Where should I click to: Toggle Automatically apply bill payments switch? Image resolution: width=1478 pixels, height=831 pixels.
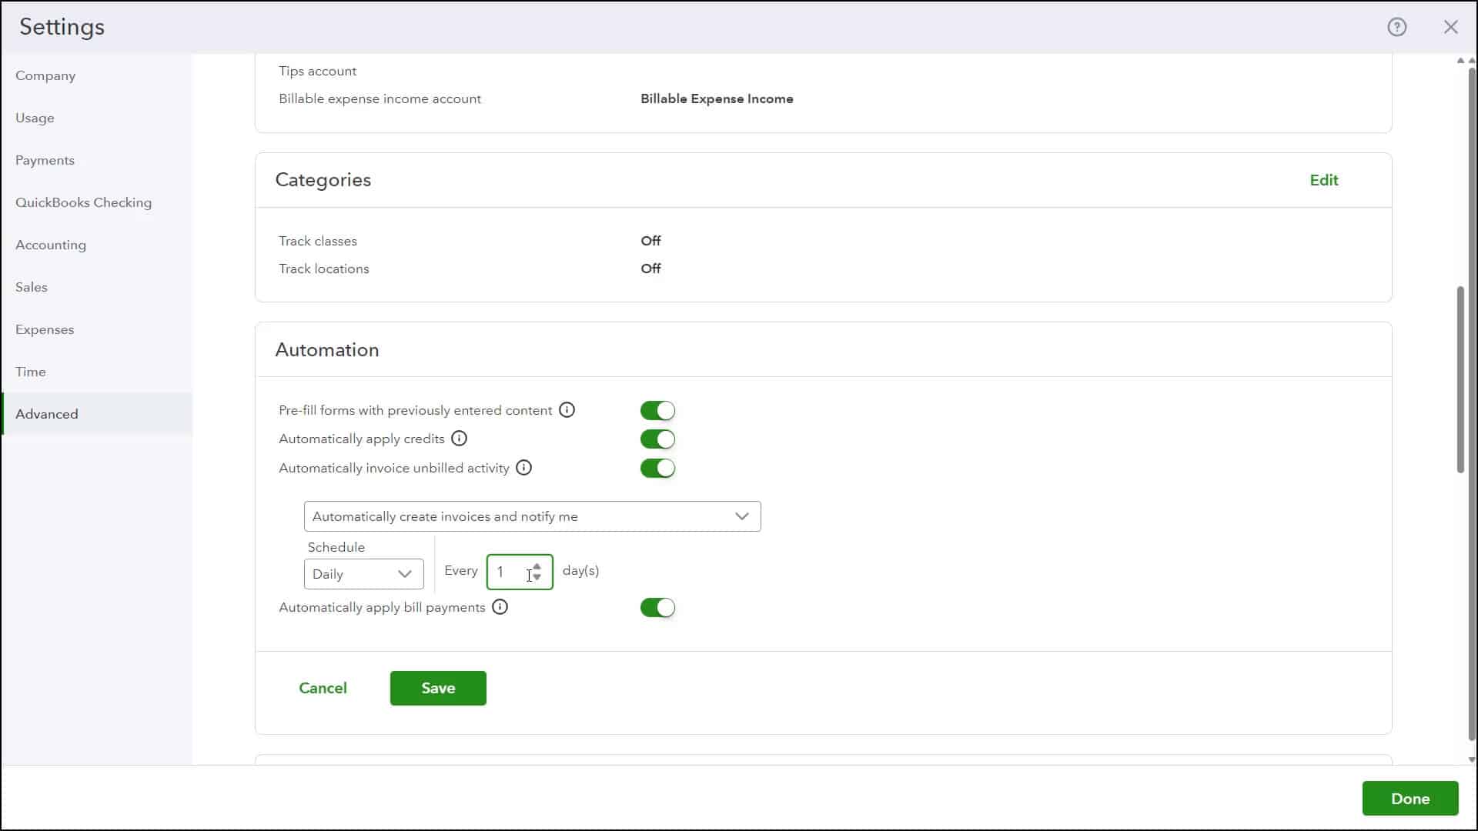tap(657, 608)
